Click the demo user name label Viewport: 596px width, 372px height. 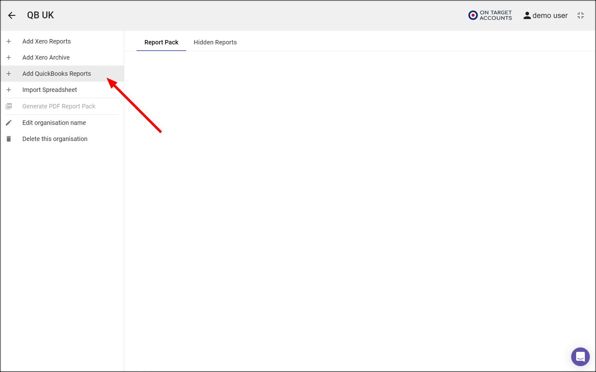[550, 16]
